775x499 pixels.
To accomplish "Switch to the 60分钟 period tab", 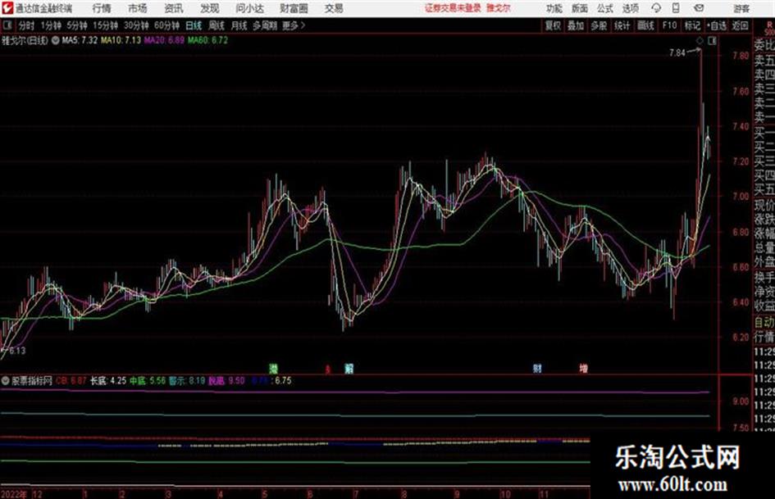I will (166, 25).
